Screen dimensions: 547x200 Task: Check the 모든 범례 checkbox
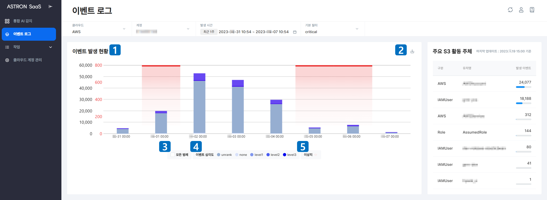(x=173, y=155)
